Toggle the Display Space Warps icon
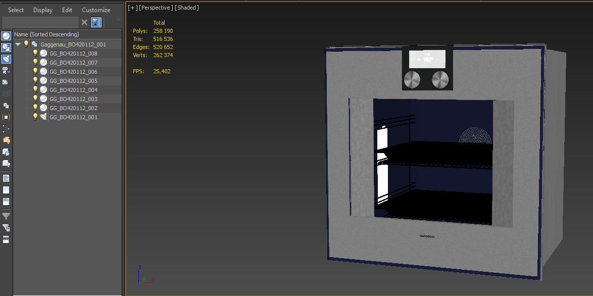 pos(6,93)
